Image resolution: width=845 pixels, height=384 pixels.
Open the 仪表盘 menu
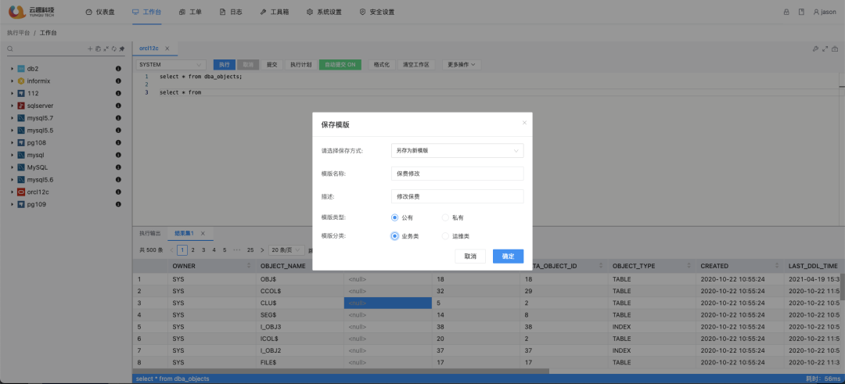[x=100, y=12]
